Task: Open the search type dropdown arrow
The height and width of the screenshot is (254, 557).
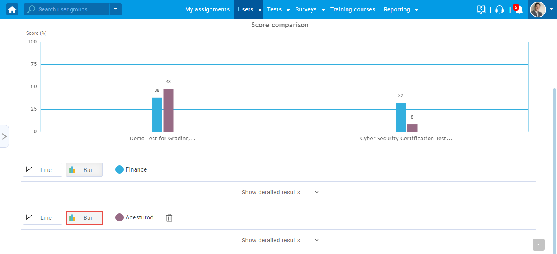Action: pos(115,9)
